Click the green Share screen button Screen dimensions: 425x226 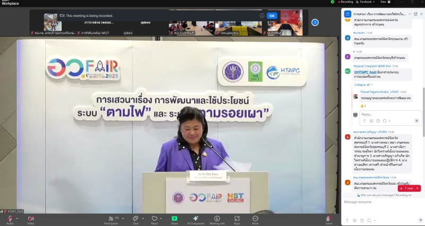click(174, 220)
